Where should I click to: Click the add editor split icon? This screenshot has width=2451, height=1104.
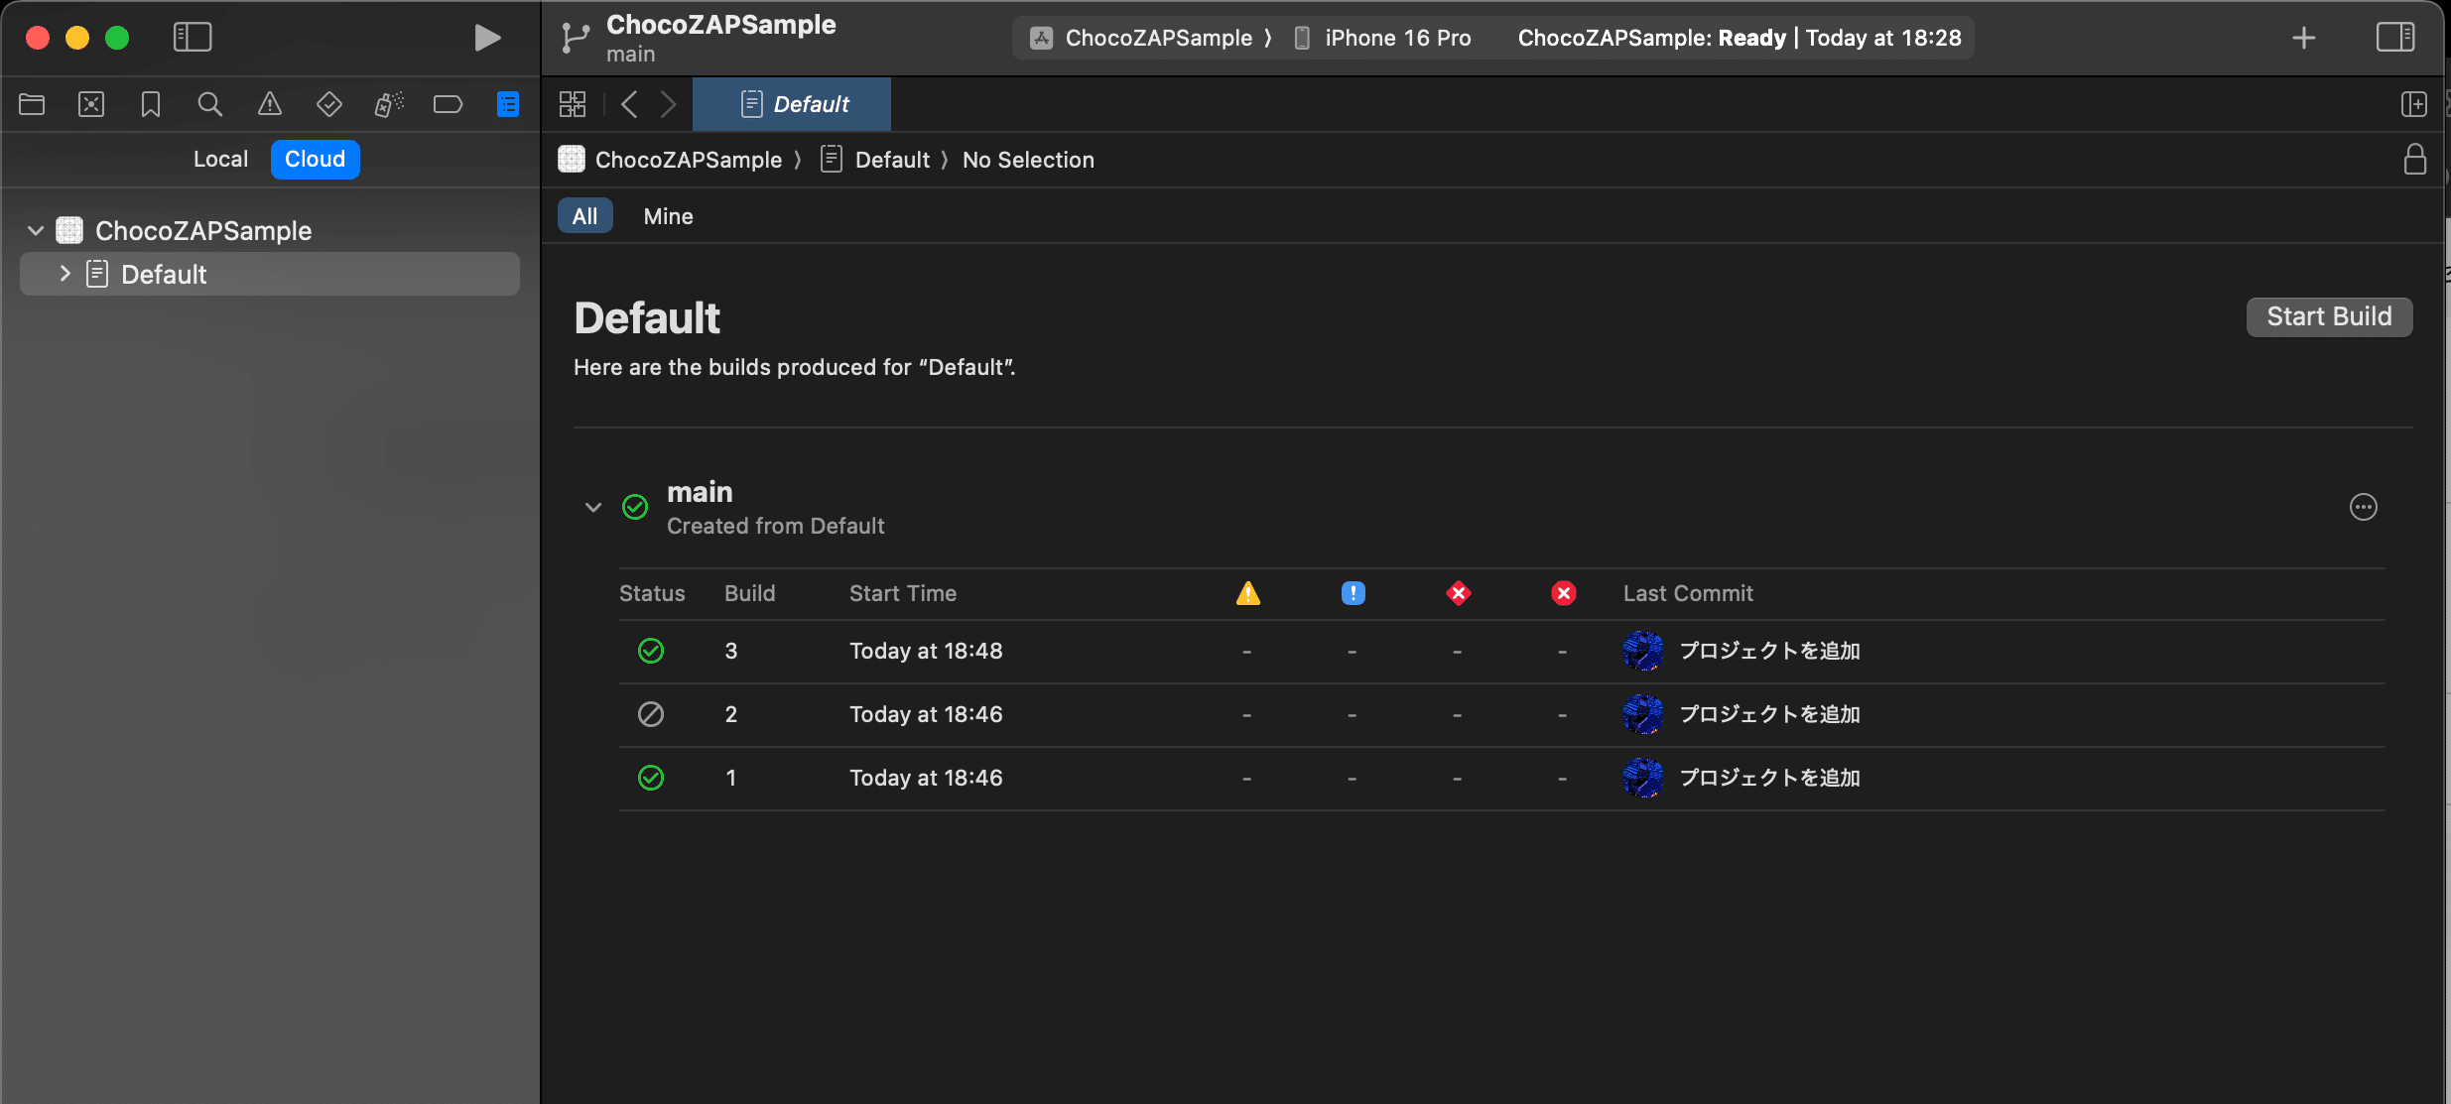point(2413,104)
